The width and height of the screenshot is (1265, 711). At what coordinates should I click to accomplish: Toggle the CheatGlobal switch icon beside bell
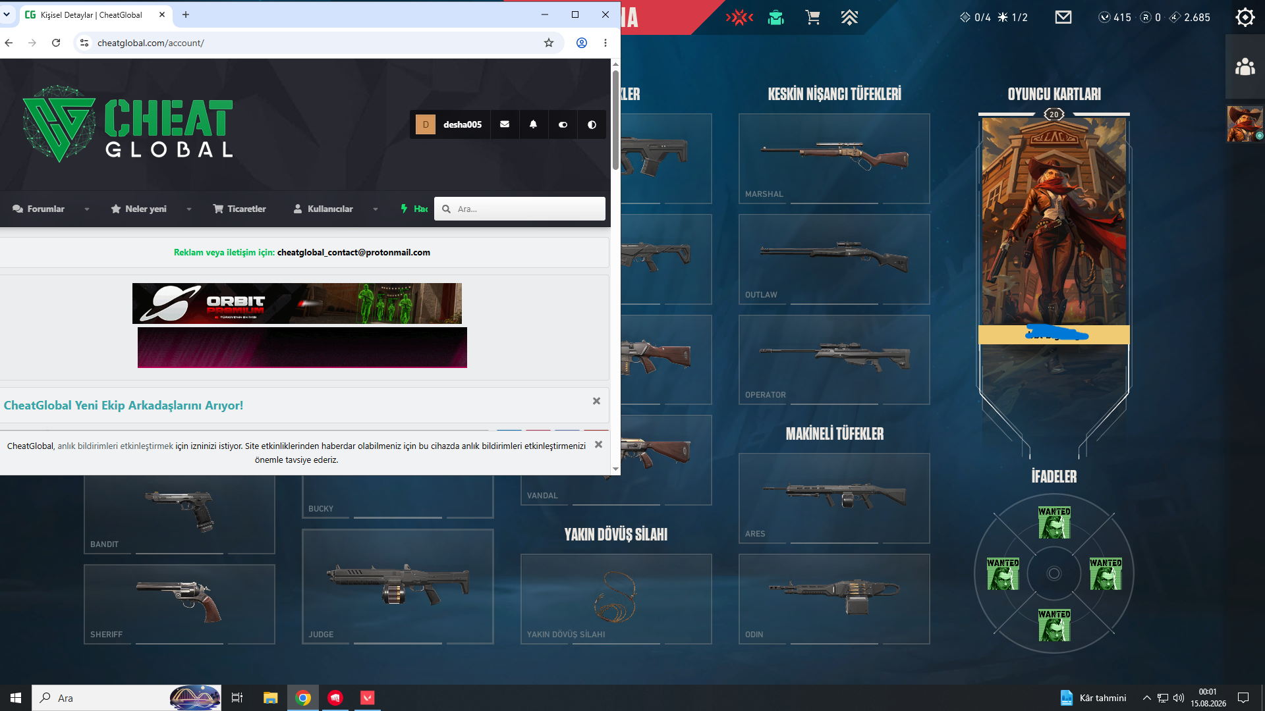563,124
